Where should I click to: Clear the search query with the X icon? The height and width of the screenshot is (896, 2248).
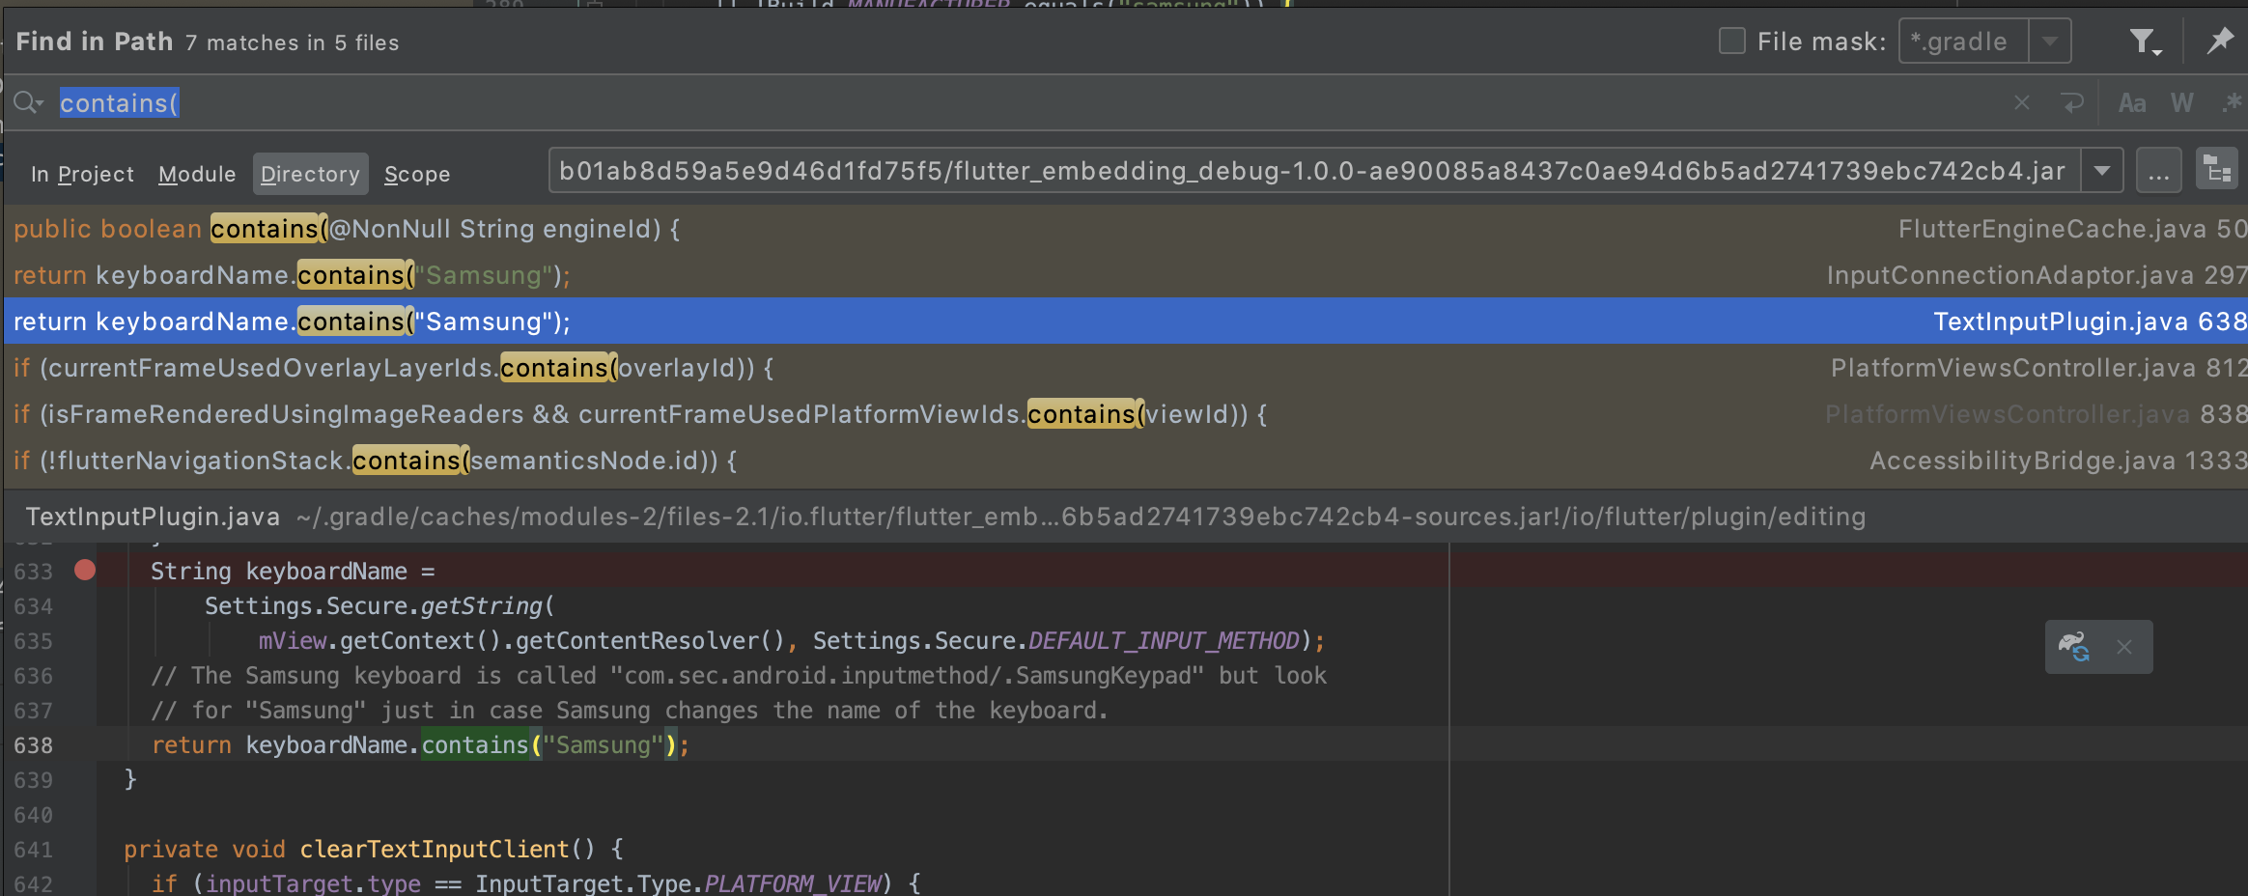tap(2021, 102)
